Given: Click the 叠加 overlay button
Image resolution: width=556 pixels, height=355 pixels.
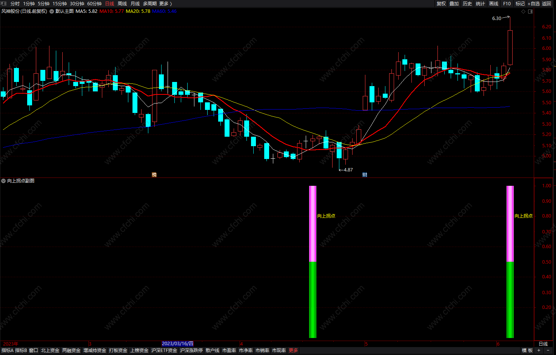Looking at the screenshot, I should coord(454,3).
